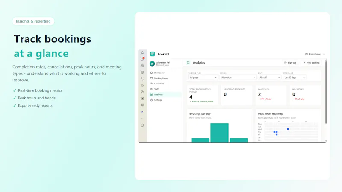Click '400% vs previous period' text
This screenshot has width=342, height=192.
(x=202, y=102)
